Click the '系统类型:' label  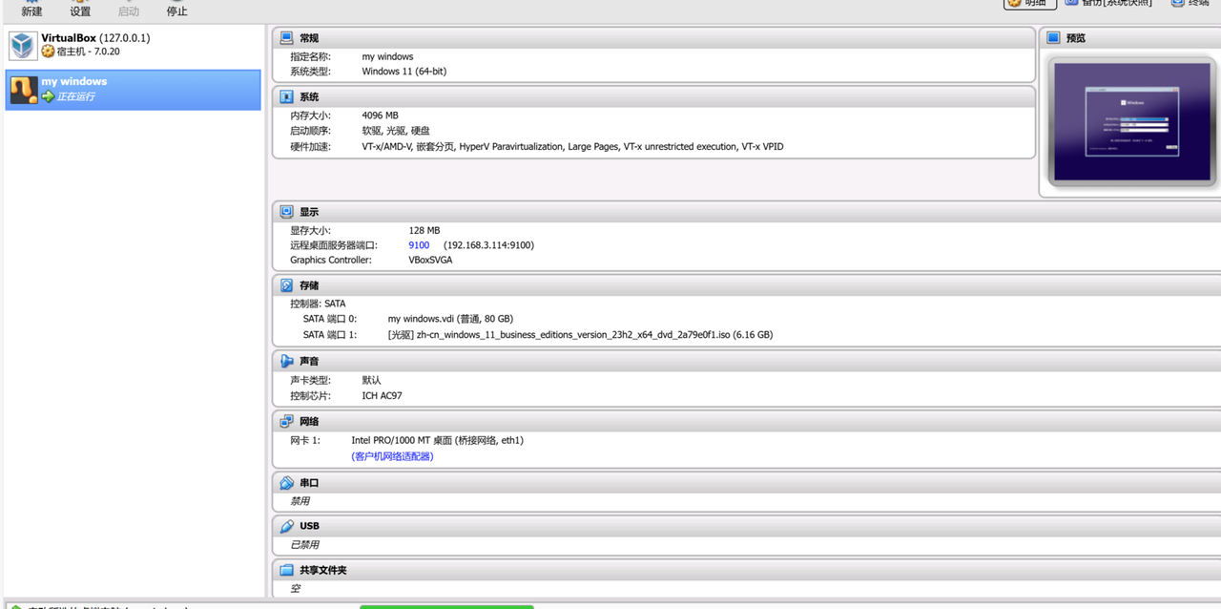pyautogui.click(x=310, y=72)
